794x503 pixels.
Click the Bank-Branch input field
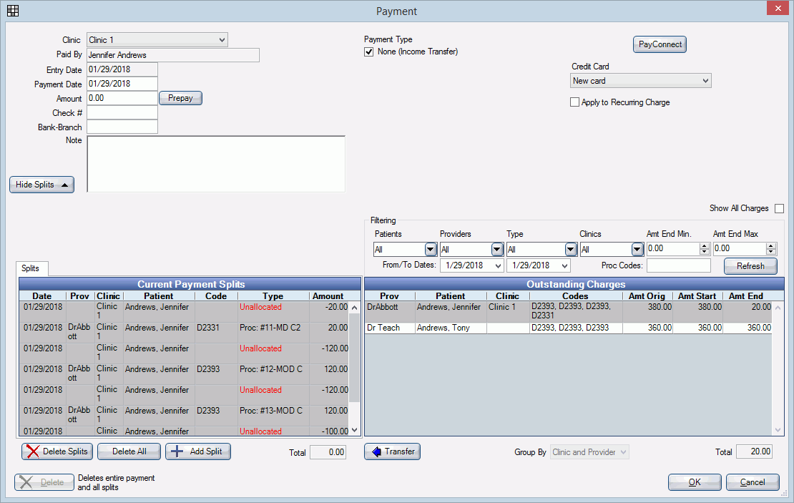point(122,127)
